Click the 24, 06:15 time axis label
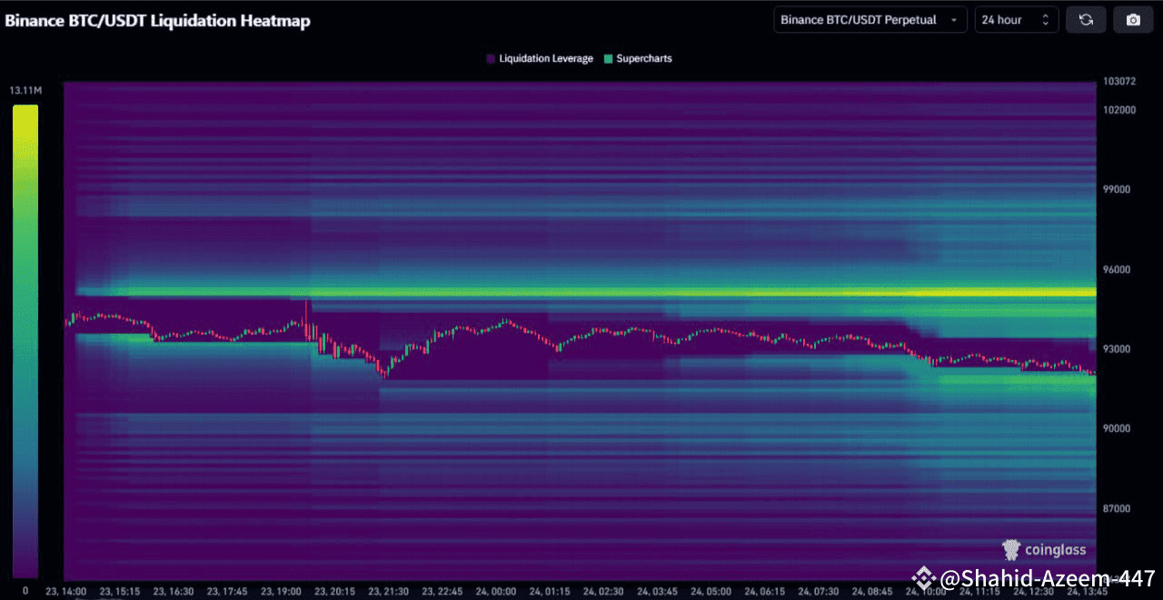 [765, 591]
